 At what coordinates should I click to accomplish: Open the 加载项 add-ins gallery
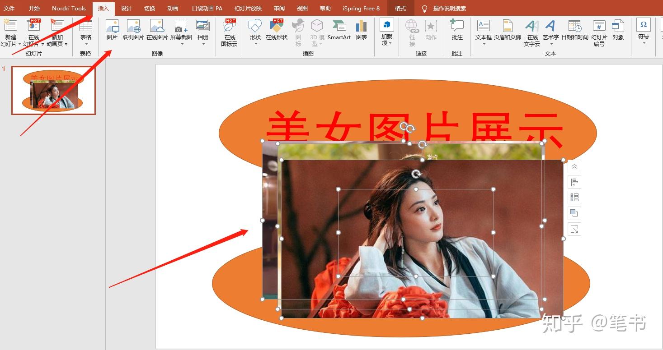pyautogui.click(x=386, y=32)
